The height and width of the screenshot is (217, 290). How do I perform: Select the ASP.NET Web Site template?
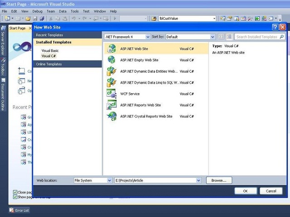[x=156, y=49]
